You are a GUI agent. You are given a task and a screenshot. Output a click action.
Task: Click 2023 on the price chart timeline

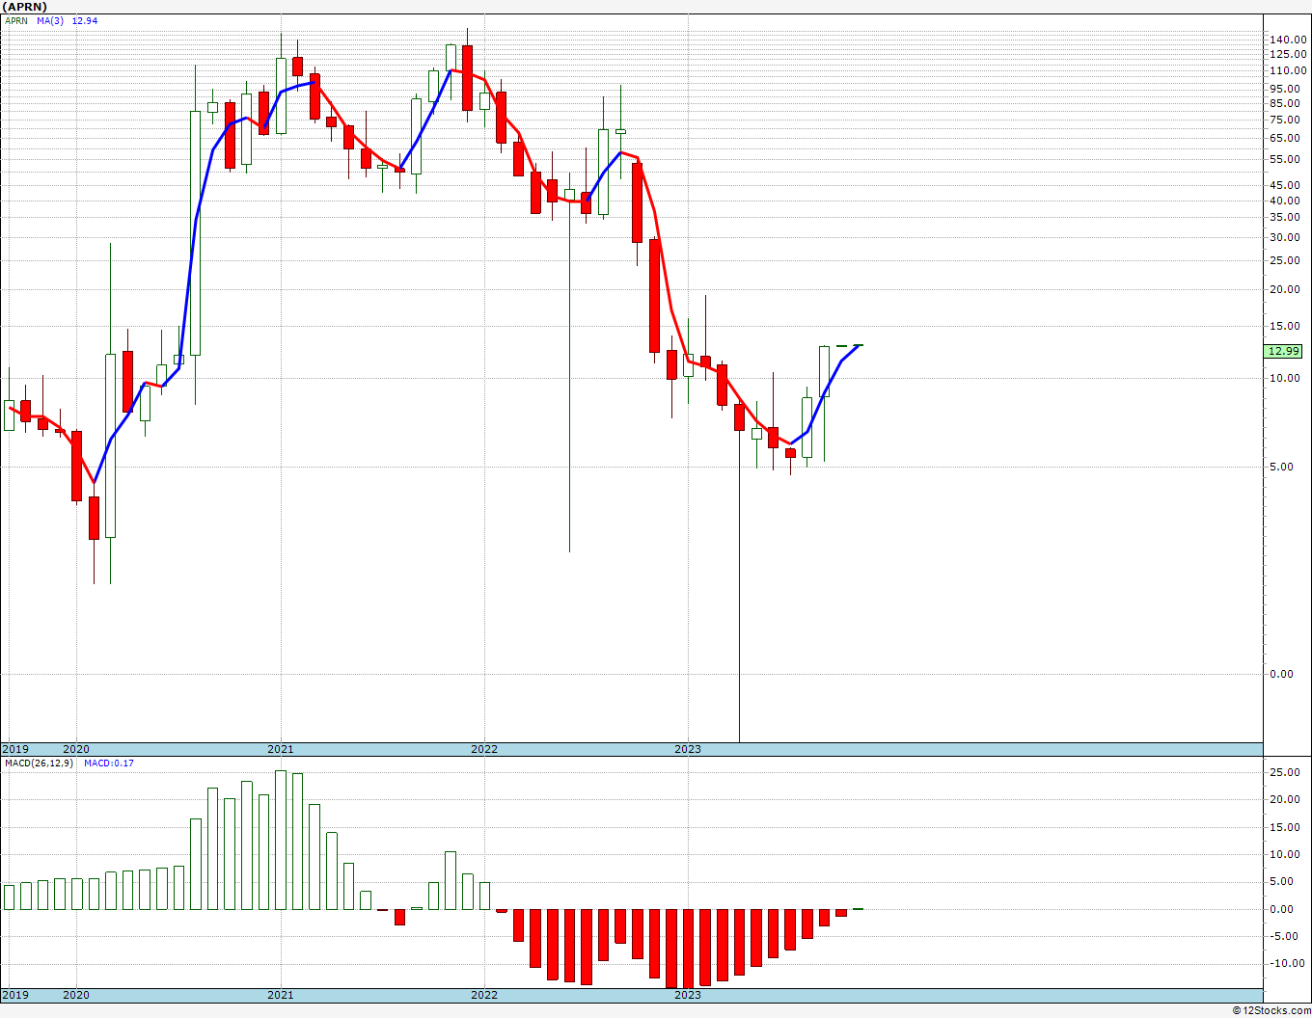688,749
